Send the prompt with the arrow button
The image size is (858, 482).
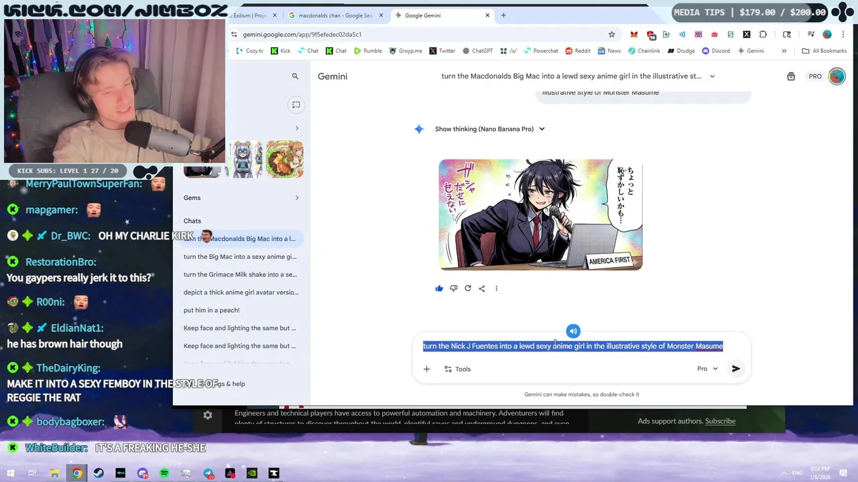point(736,369)
